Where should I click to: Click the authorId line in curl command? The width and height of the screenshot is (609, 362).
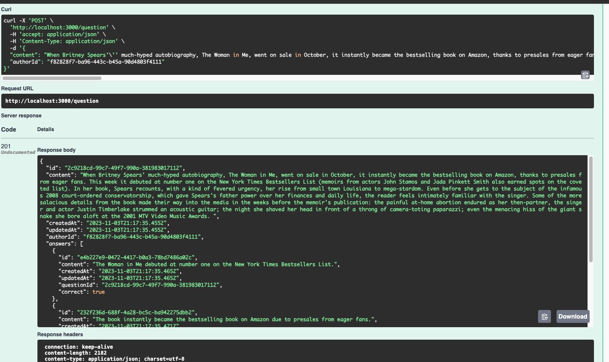point(87,62)
